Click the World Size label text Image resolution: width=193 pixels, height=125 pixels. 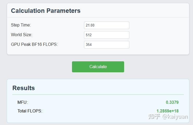(x=21, y=35)
